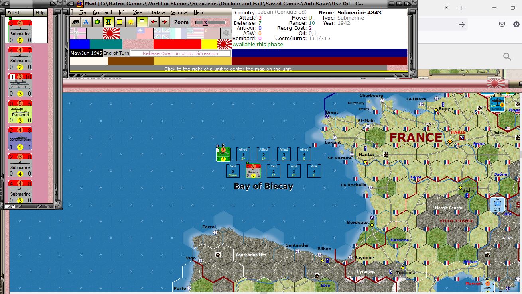522x294 pixels.
Task: Click the Axis 0 sea box
Action: (233, 171)
